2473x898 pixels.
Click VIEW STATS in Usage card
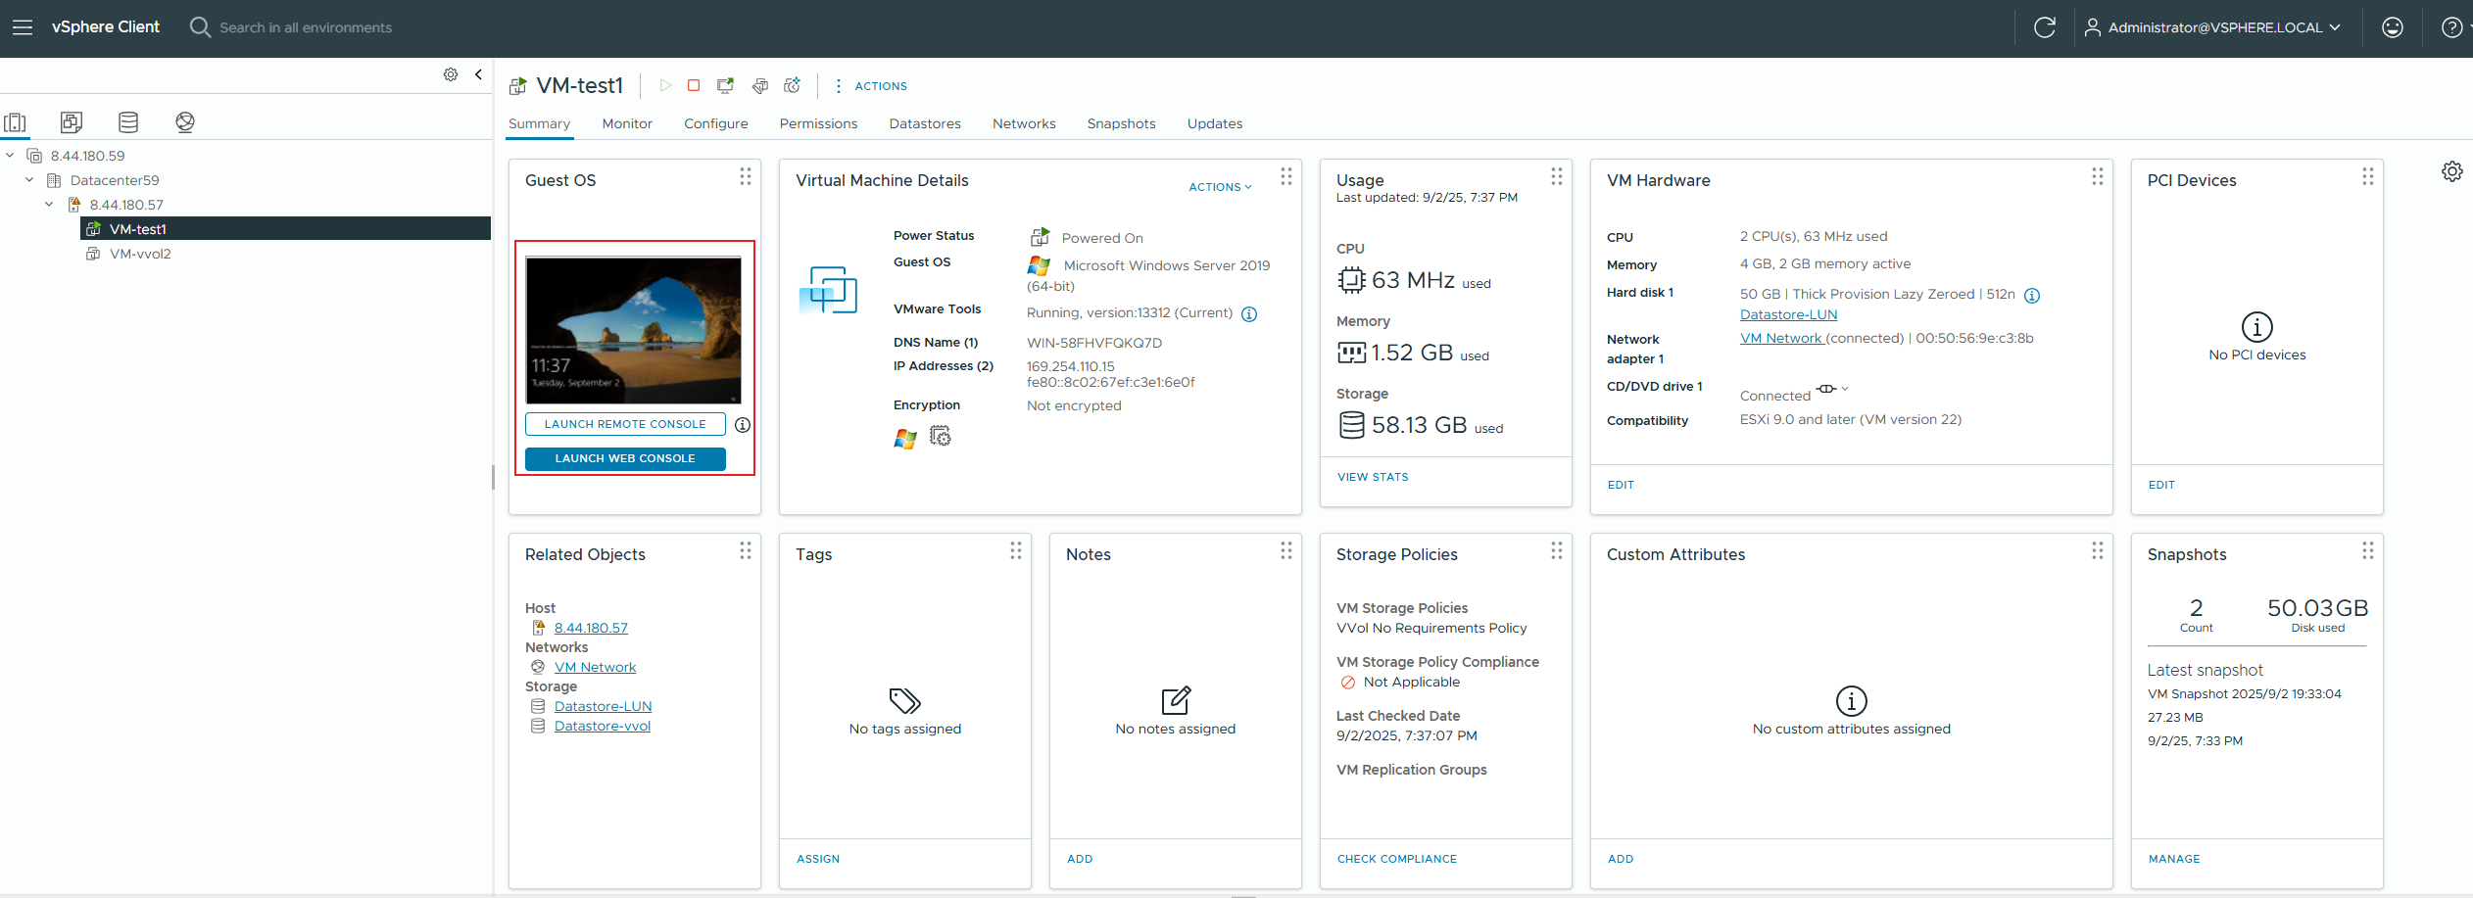coord(1373,477)
